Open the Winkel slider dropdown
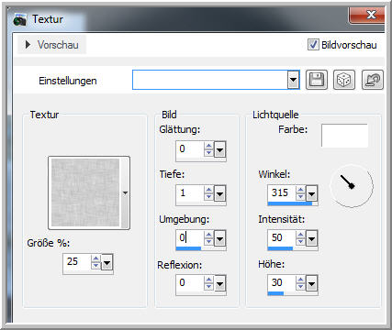 point(311,193)
